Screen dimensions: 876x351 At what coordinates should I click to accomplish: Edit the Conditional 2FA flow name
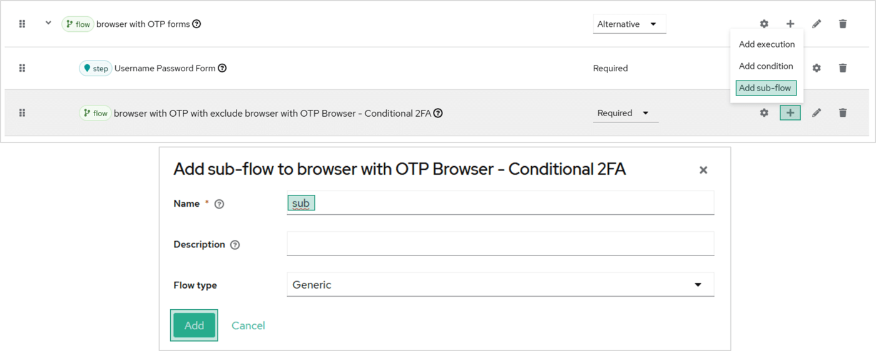pyautogui.click(x=817, y=113)
